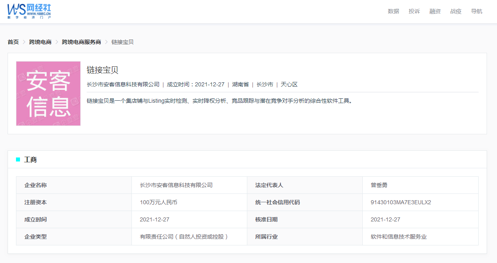The image size is (497, 263).
Task: Click the 统一社会信用代码 label cell
Action: [305, 202]
